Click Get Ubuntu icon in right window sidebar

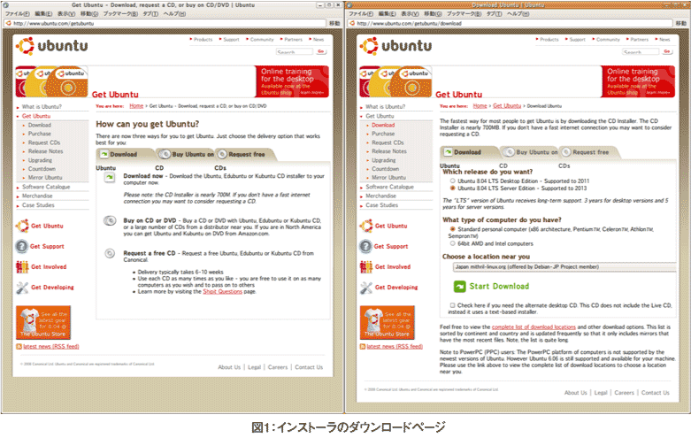tap(365, 226)
